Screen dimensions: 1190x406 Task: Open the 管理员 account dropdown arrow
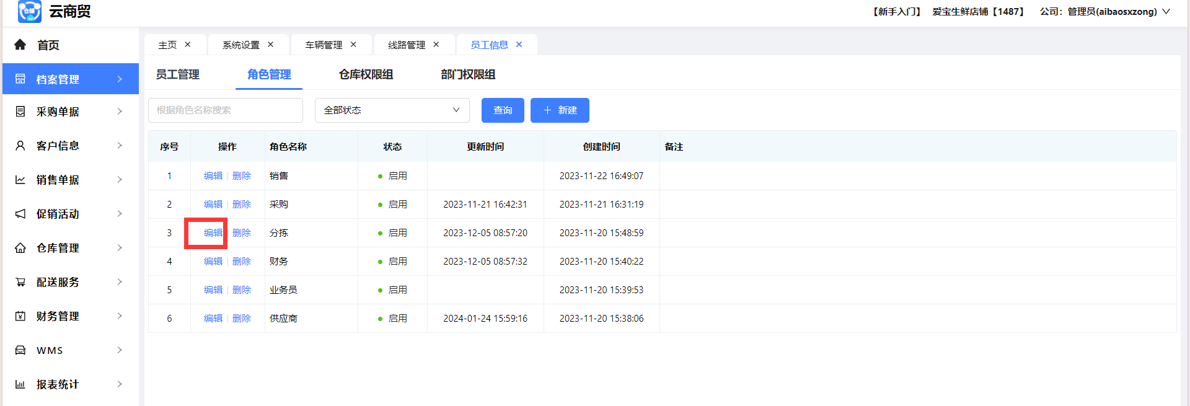[x=1166, y=12]
